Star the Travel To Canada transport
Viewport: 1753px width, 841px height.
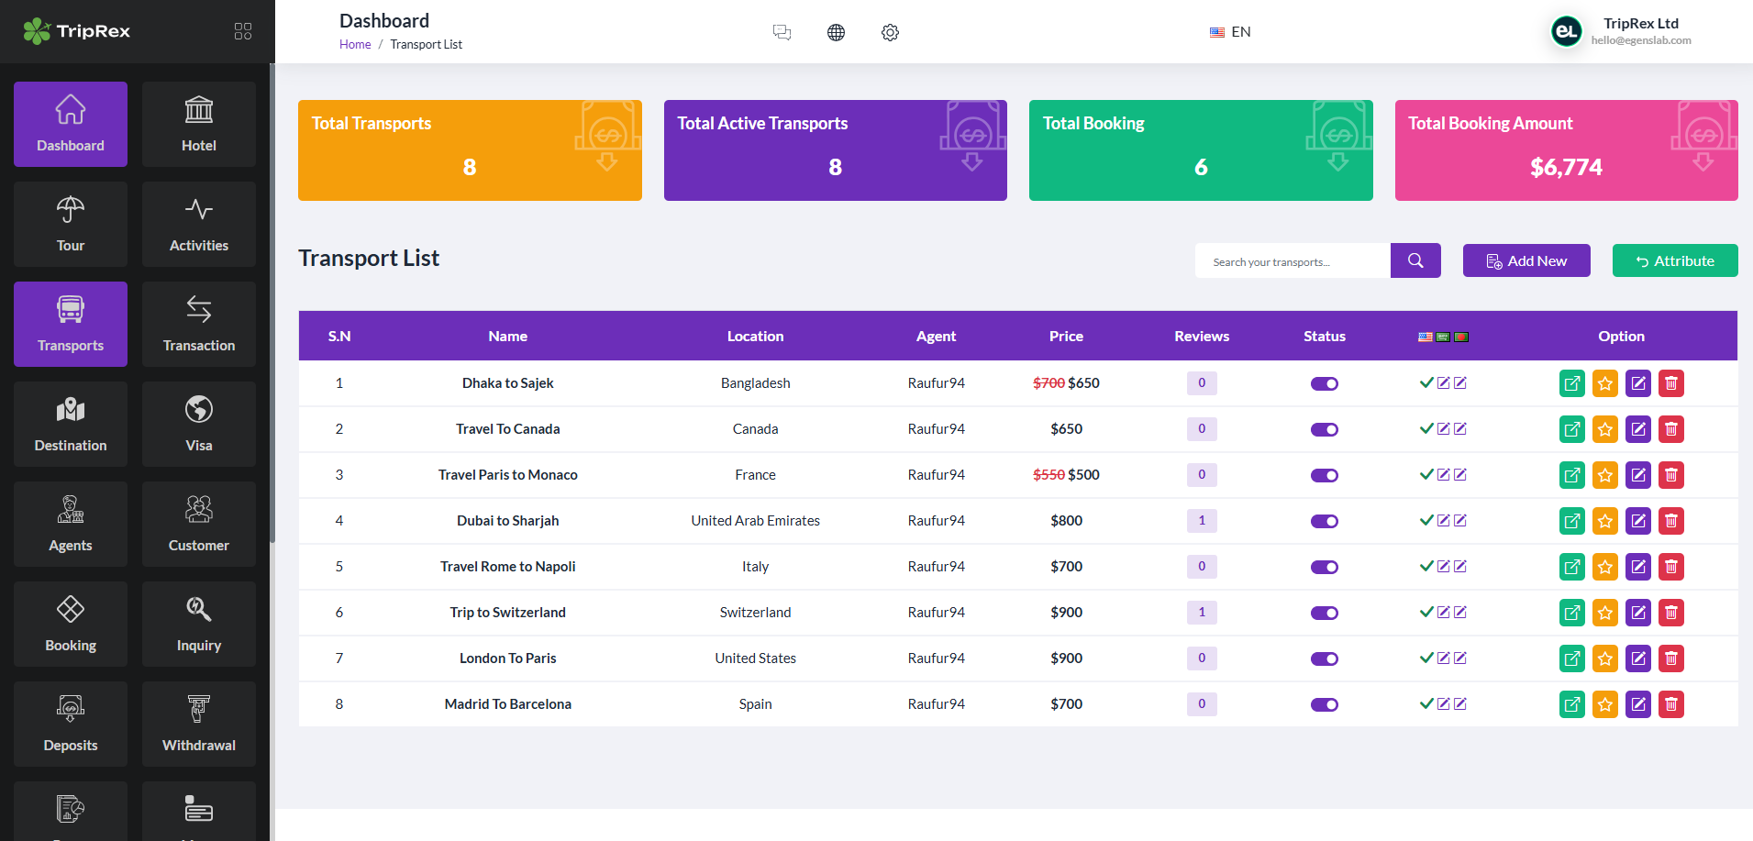coord(1605,429)
